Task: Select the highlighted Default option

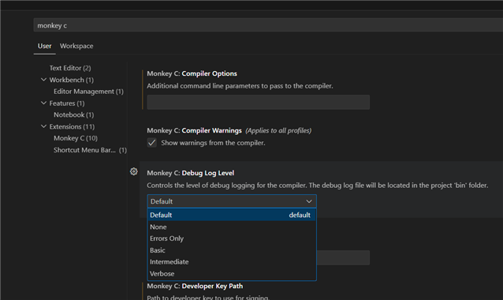Action: (232, 215)
